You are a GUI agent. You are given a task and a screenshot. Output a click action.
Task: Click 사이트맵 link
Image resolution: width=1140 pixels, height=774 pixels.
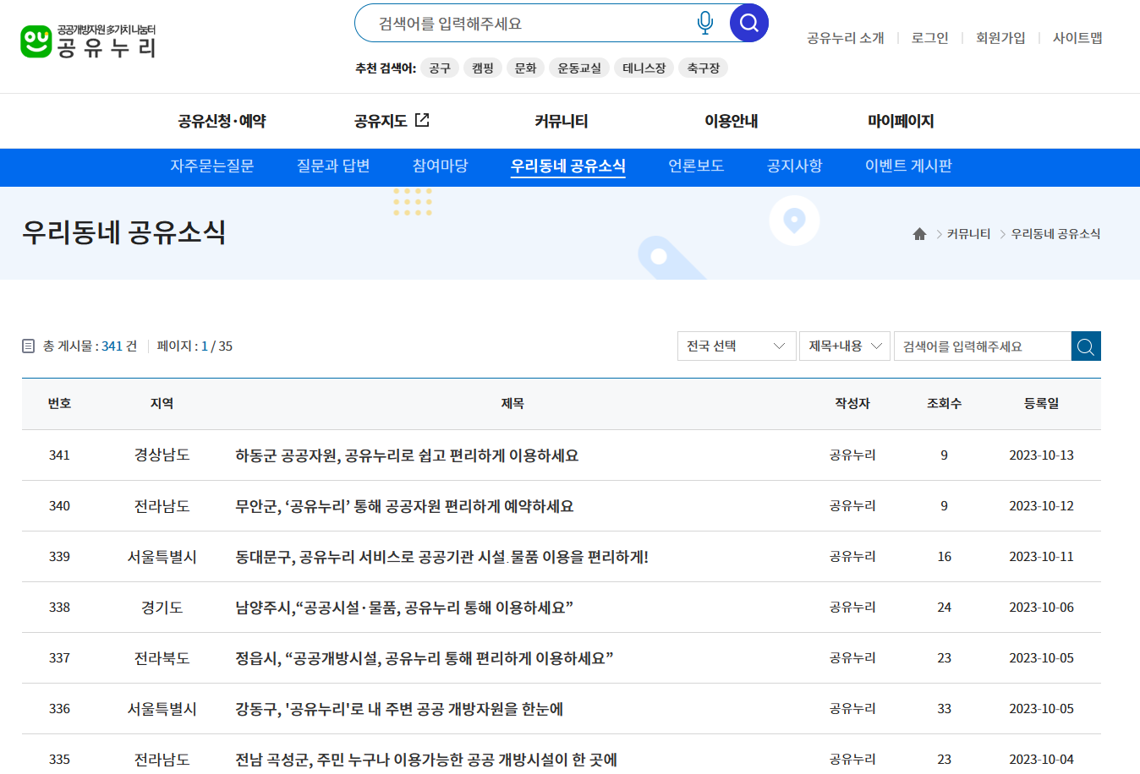(x=1077, y=38)
